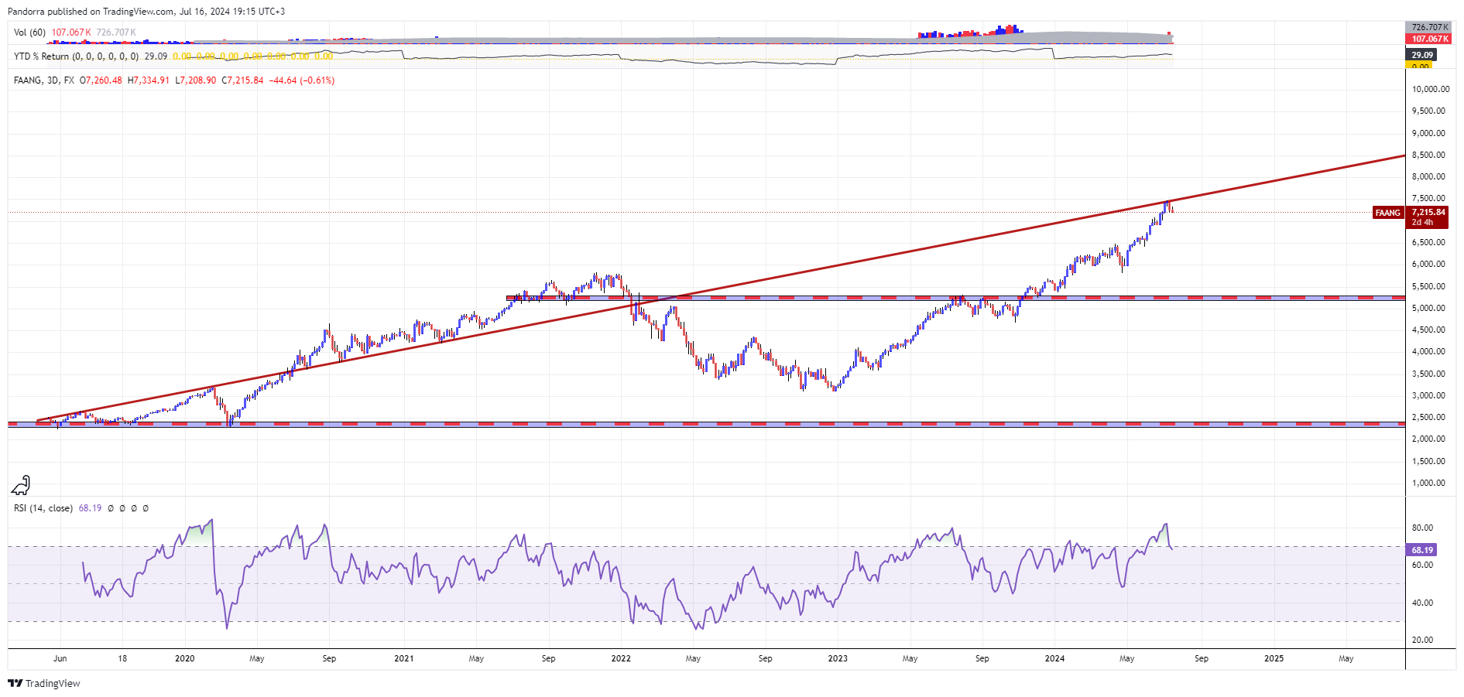Viewport: 1464px width, 697px height.
Task: Click the 4,000.00 price axis level
Action: tap(1430, 351)
